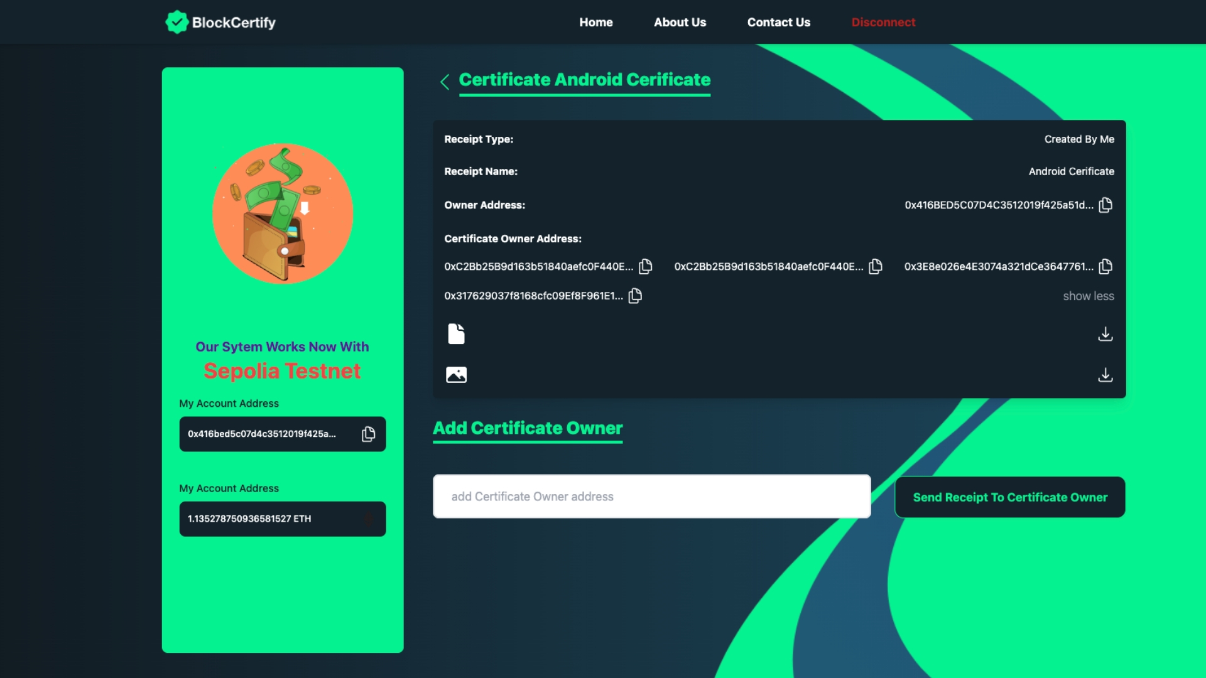
Task: Click the Add Certificate Owner heading
Action: click(x=528, y=428)
